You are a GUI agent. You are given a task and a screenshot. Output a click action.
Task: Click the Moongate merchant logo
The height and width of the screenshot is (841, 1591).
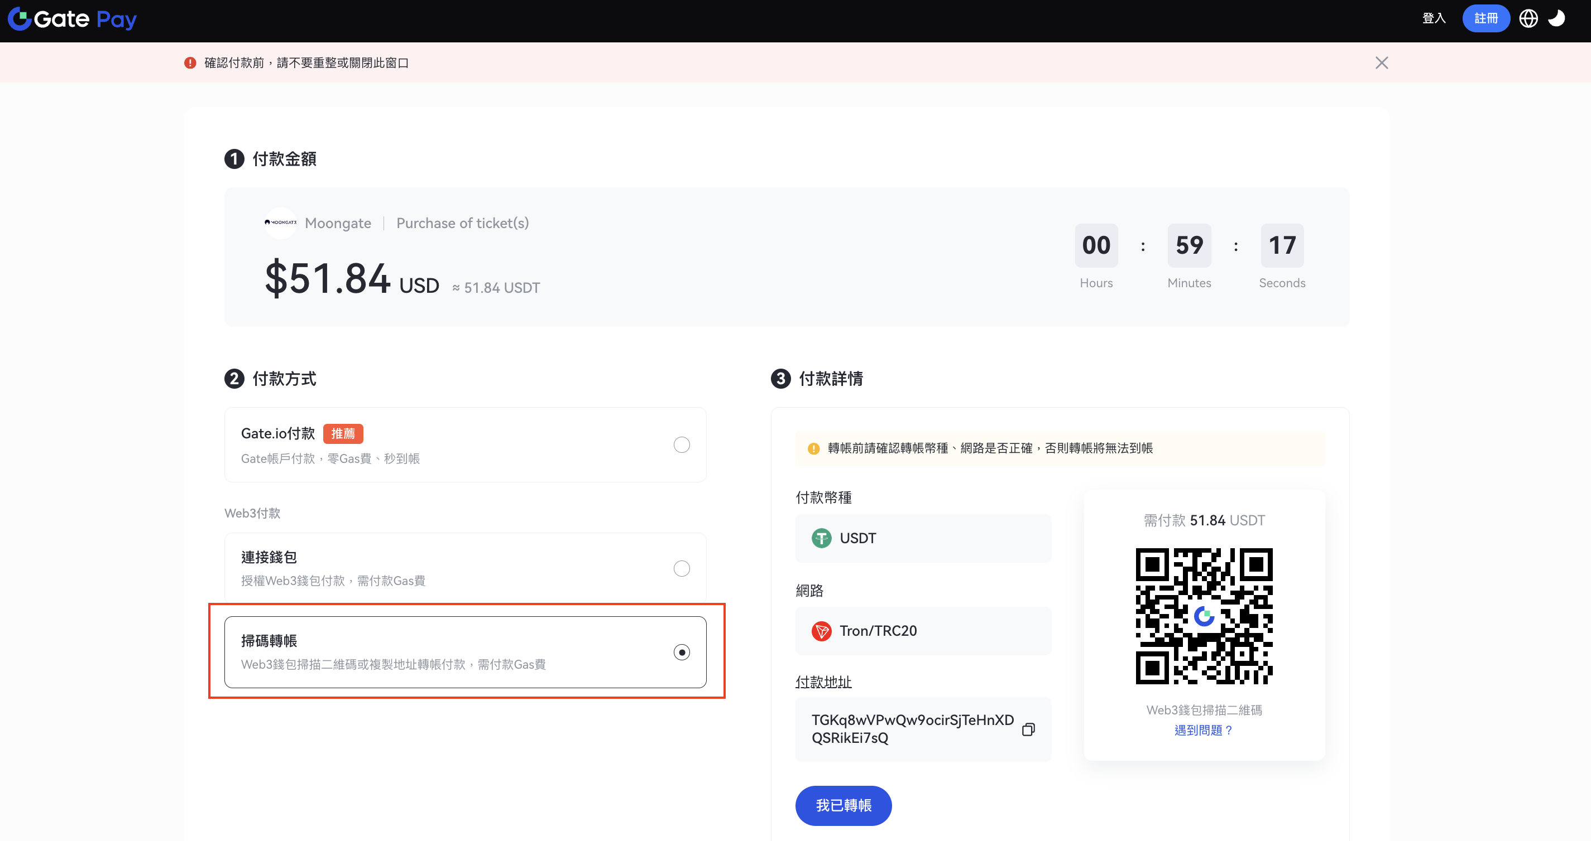pyautogui.click(x=280, y=223)
